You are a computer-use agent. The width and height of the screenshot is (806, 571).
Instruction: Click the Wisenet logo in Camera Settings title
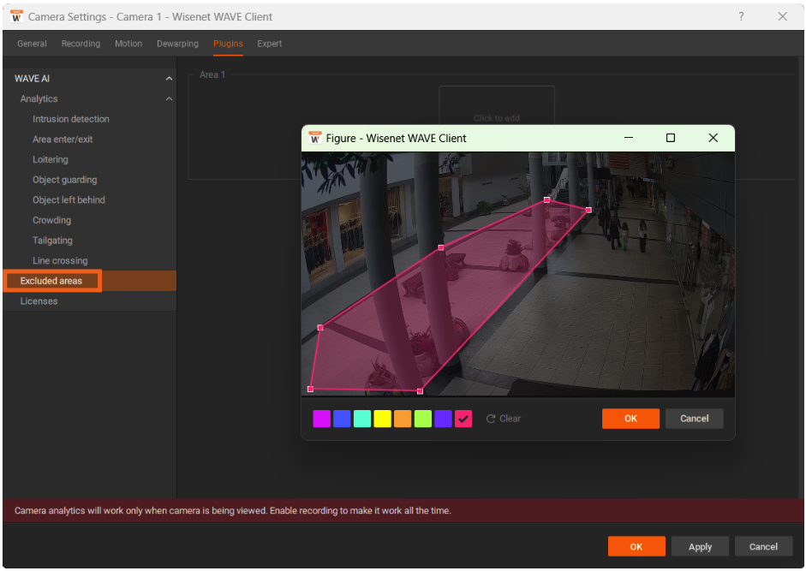pos(16,16)
